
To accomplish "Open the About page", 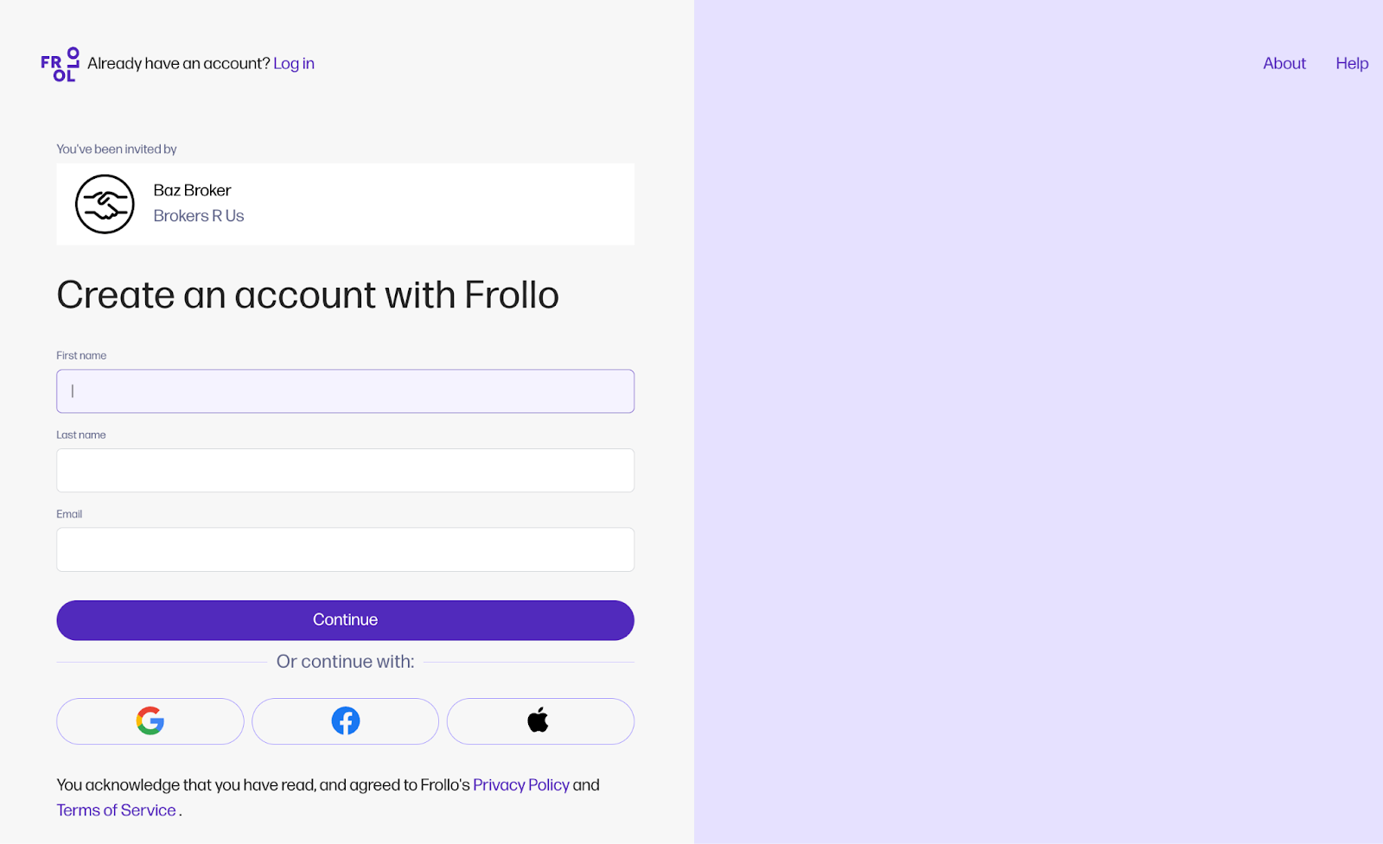I will tap(1284, 64).
